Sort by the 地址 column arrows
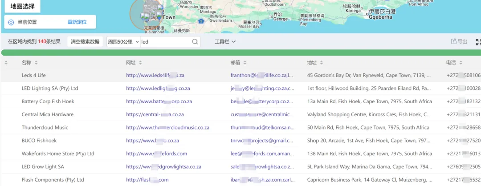Screen dimensions: 481x186 point(321,62)
